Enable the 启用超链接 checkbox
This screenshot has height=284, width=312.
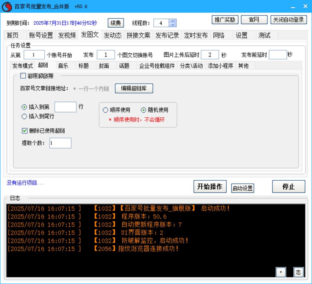pos(23,76)
